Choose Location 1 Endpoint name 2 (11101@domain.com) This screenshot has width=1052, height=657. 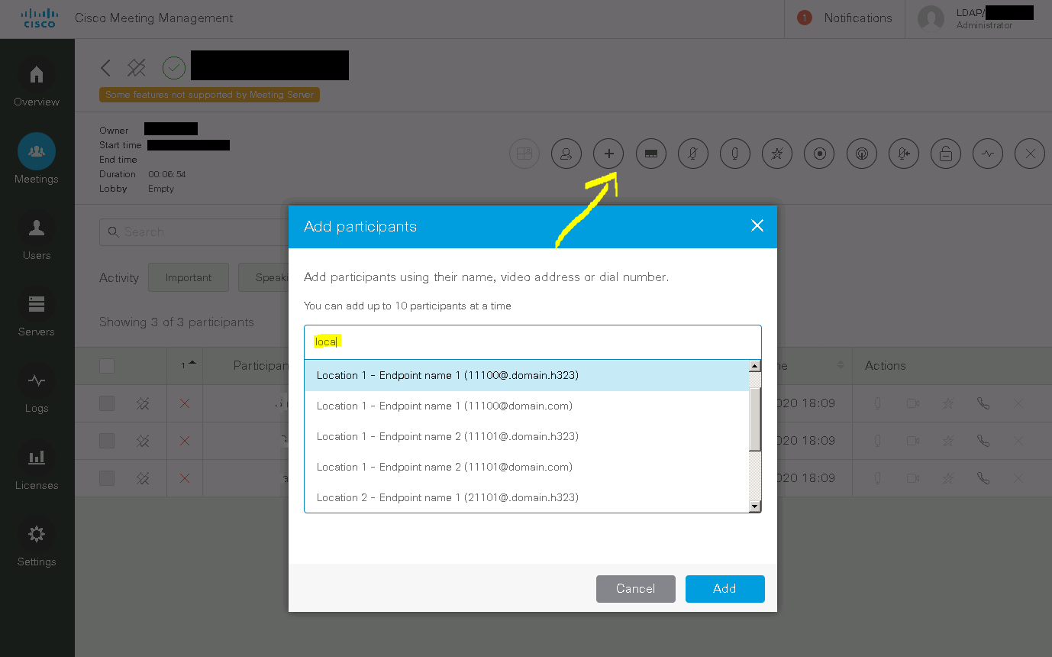(527, 467)
